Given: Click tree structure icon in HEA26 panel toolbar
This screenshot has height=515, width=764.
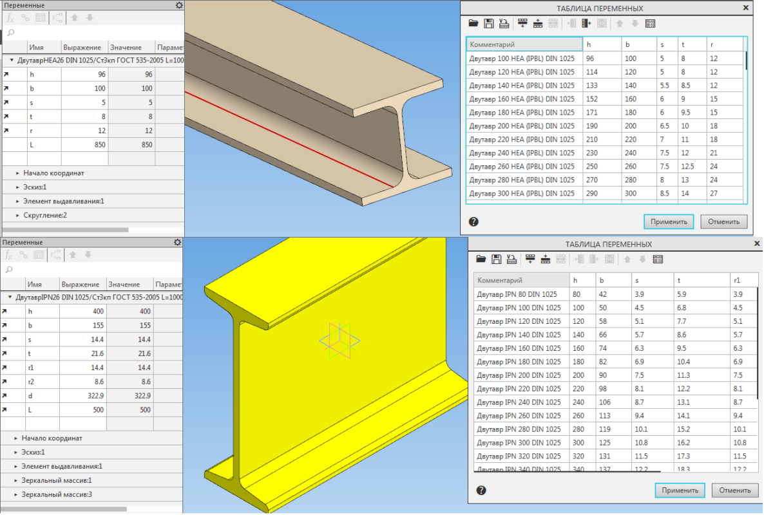Looking at the screenshot, I should [58, 18].
